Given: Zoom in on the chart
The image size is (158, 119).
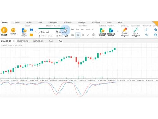Looking at the screenshot, I should point(155,30).
